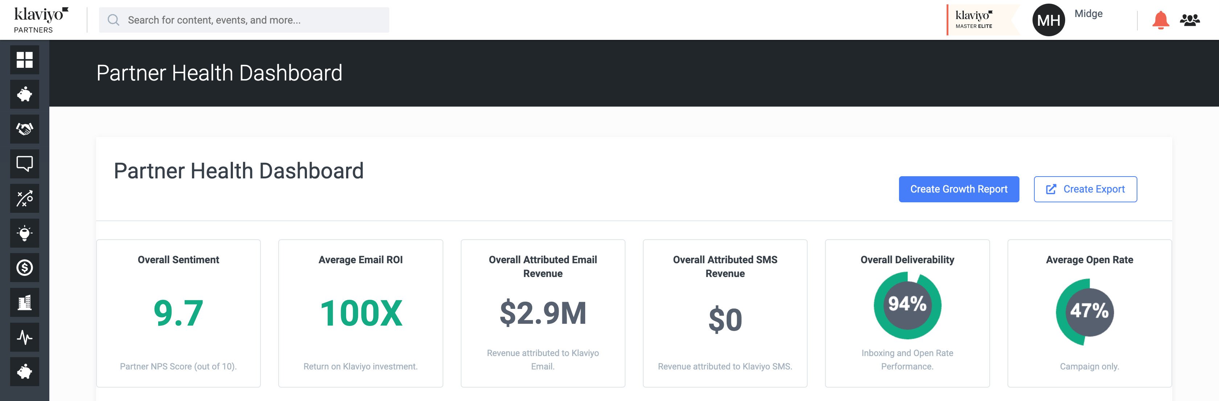This screenshot has width=1219, height=401.
Task: Open the dollar coin sidebar icon
Action: click(25, 268)
